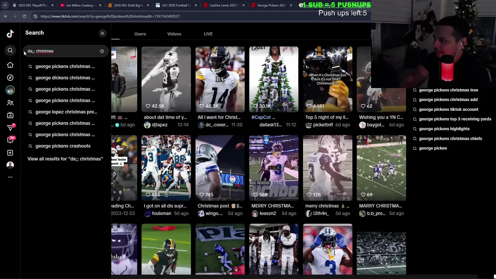Switch to 2026 NFL Draft Big B browser tab
Screen dimensions: 496x279
coord(128,5)
